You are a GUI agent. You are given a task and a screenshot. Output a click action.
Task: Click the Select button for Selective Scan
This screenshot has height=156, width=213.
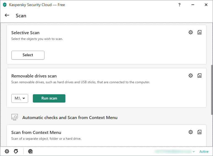click(28, 55)
